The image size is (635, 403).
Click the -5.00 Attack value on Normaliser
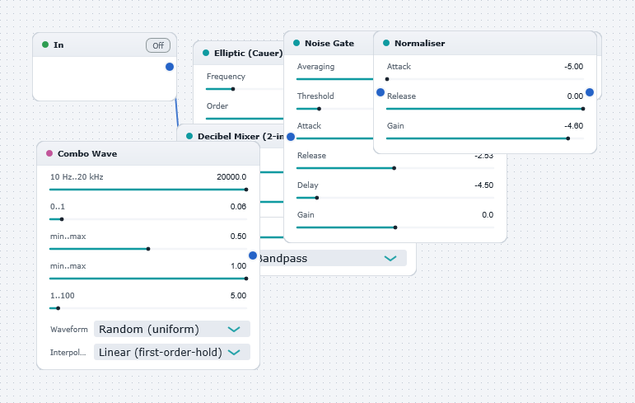point(573,67)
